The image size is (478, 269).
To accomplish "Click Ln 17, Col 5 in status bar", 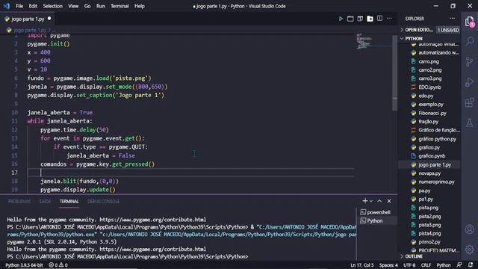I will point(361,265).
